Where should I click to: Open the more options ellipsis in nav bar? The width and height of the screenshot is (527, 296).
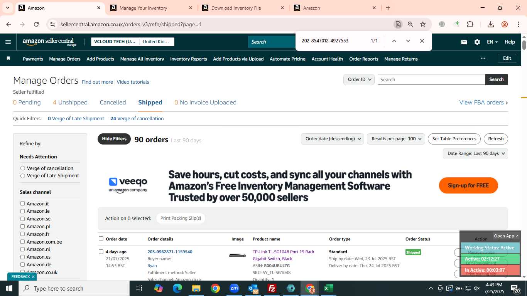point(483,58)
